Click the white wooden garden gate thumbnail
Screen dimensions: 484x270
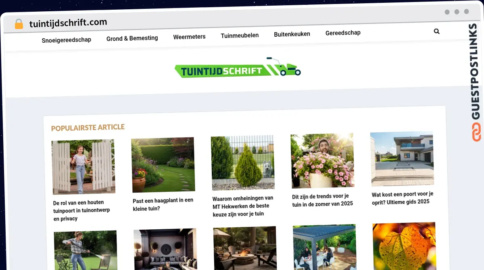click(83, 167)
